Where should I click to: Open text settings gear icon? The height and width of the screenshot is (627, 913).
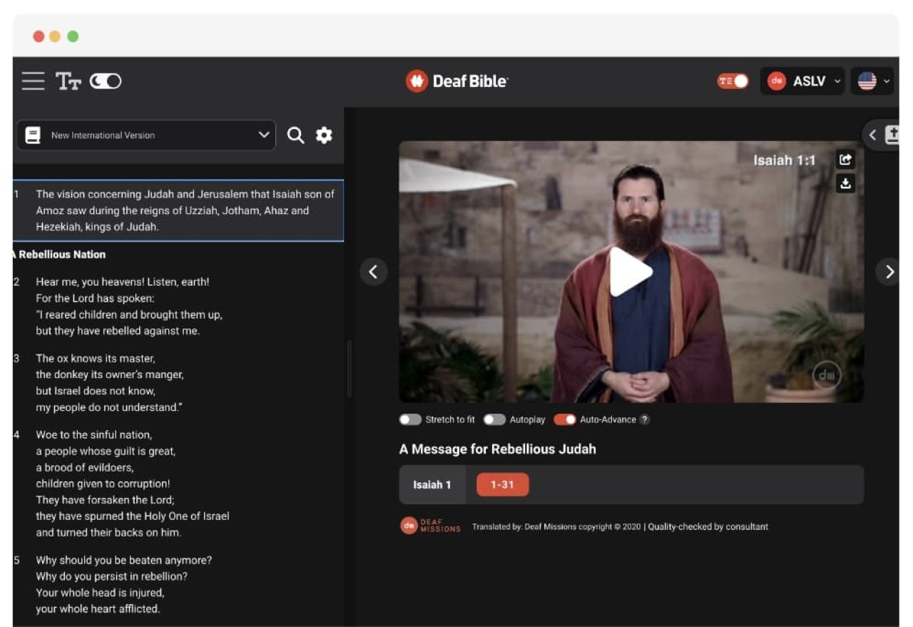pos(324,135)
